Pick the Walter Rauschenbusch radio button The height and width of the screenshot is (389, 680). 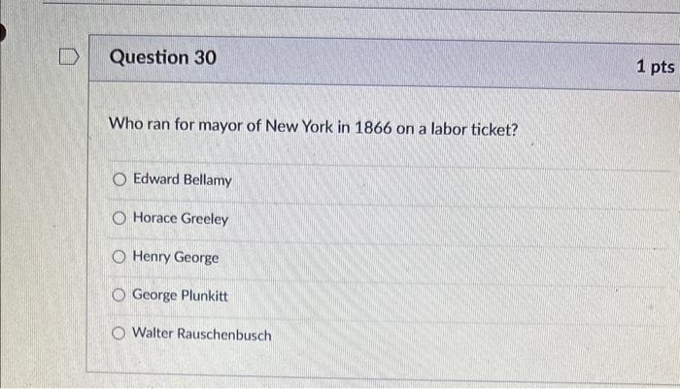pos(118,333)
